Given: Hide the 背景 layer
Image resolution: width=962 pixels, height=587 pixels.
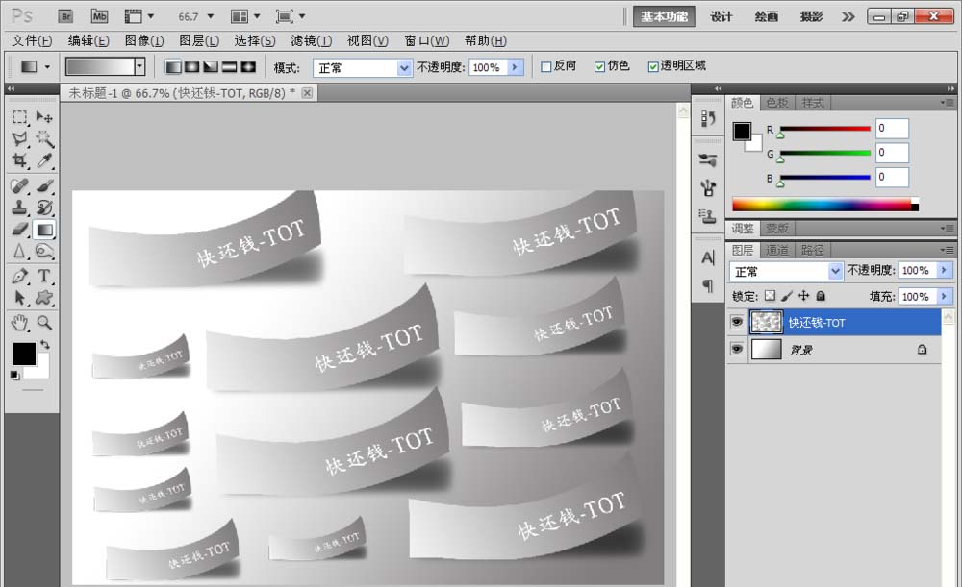Looking at the screenshot, I should pos(737,349).
